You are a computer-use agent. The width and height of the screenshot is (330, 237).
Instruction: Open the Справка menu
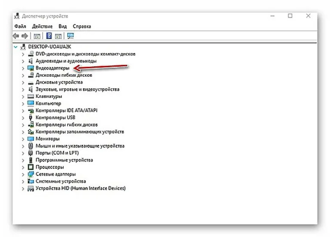point(82,26)
